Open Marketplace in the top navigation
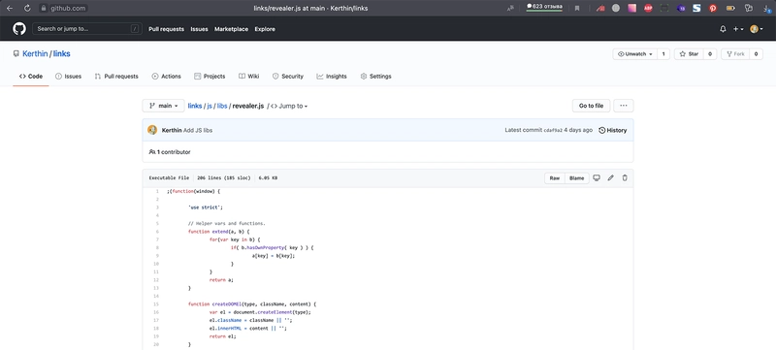The height and width of the screenshot is (350, 776). [x=231, y=29]
